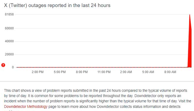Select the 81858 peak value label
The width and height of the screenshot is (194, 111).
point(9,14)
